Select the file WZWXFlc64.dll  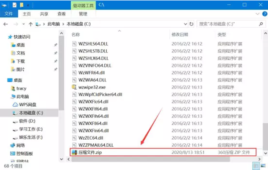tap(93, 102)
